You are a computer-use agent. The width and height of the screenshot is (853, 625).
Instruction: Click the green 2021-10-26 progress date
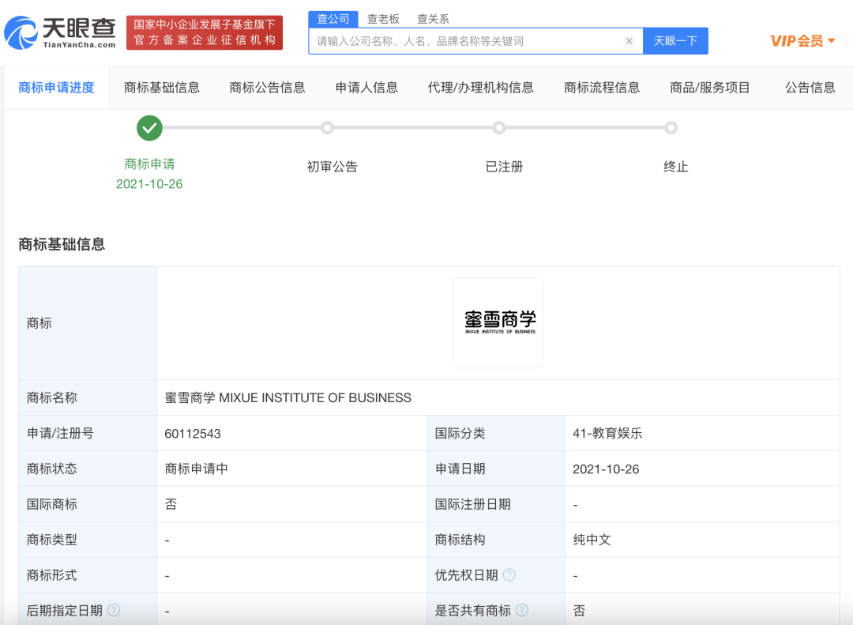149,184
